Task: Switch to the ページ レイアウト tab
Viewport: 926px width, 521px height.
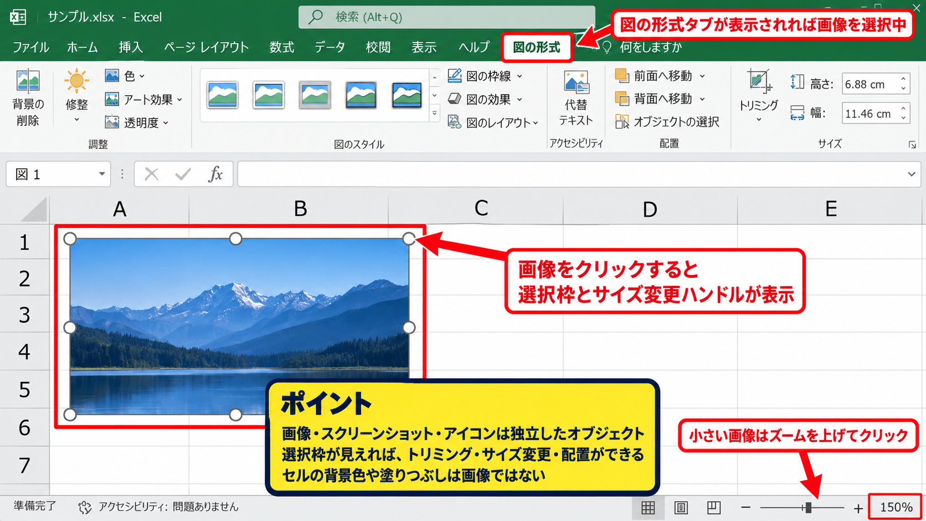Action: point(206,48)
